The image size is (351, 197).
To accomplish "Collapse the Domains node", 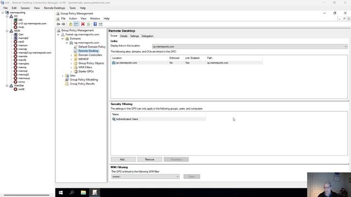I will (63, 39).
